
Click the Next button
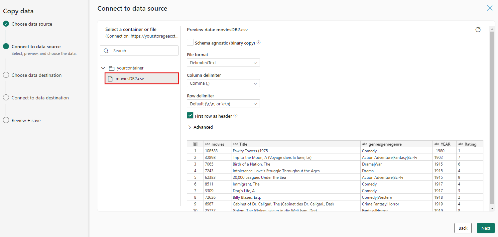click(486, 228)
